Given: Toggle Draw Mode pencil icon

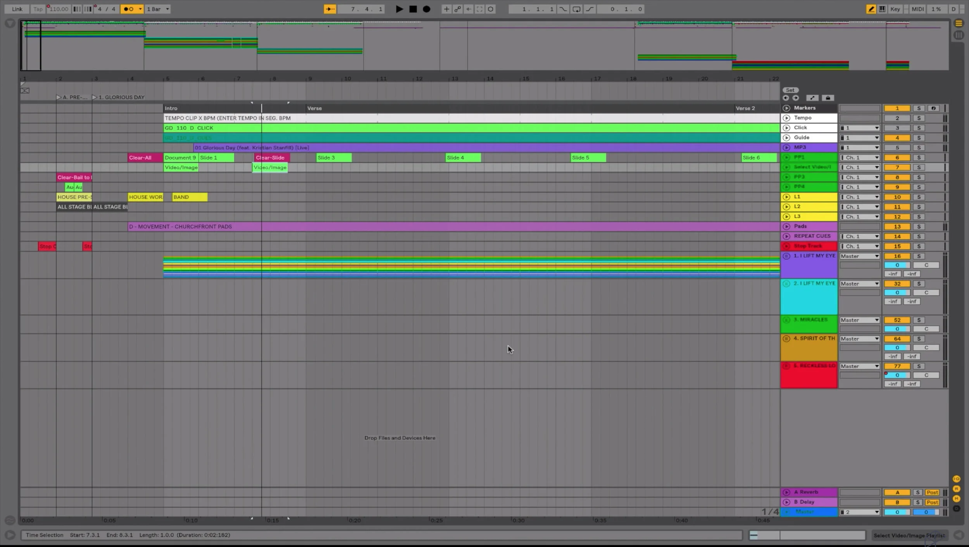Looking at the screenshot, I should click(871, 9).
